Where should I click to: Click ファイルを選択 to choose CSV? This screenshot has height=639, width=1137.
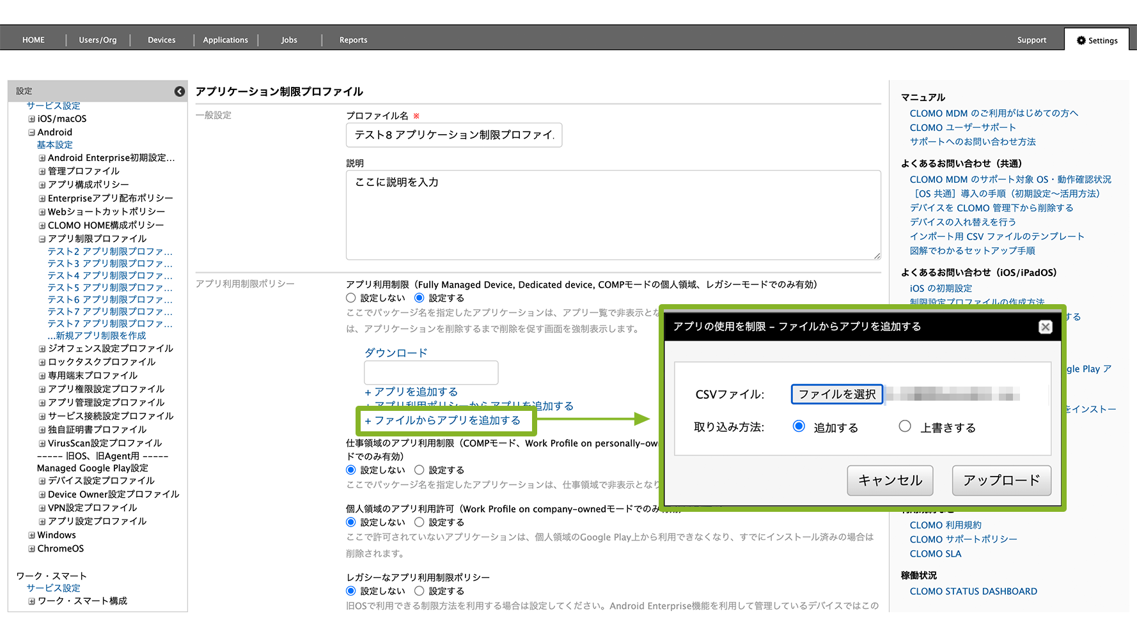(x=837, y=394)
